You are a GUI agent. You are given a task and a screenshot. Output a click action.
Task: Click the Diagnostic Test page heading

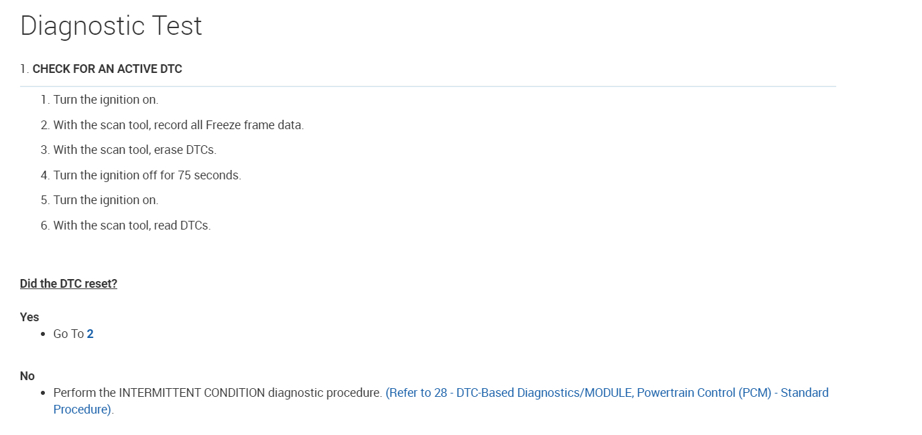point(111,26)
